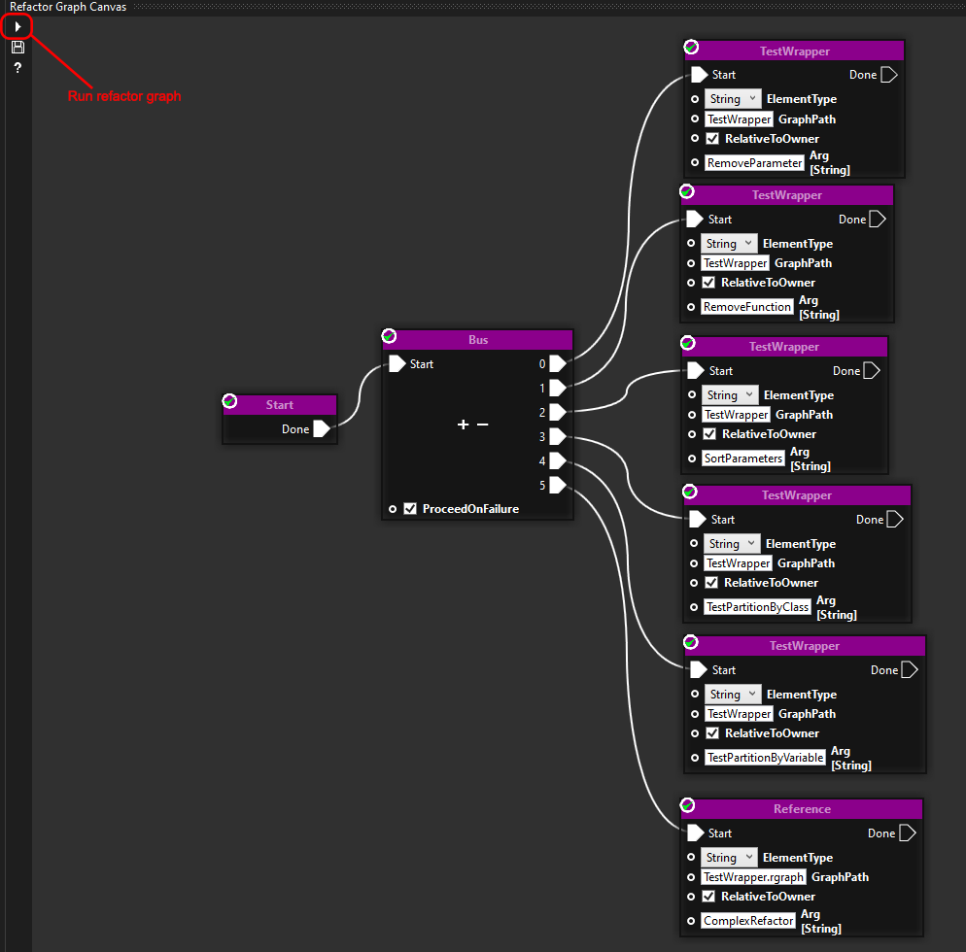966x952 pixels.
Task: Select the Start node title bar
Action: [280, 404]
